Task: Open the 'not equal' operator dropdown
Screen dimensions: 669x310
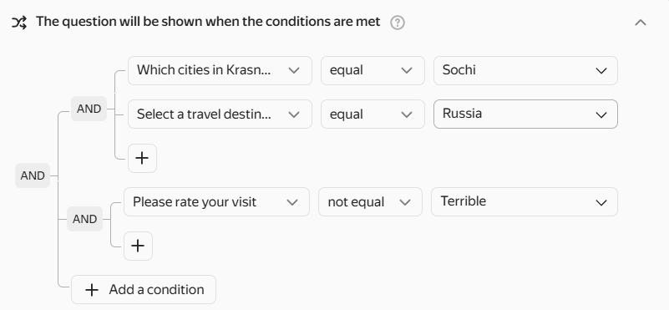Action: (370, 202)
